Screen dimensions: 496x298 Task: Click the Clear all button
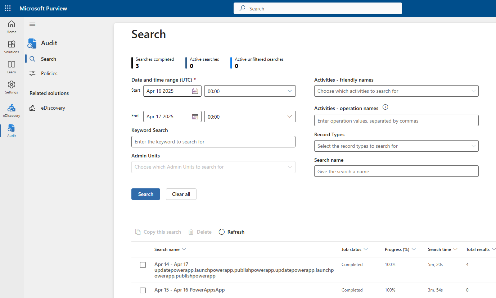(x=181, y=194)
